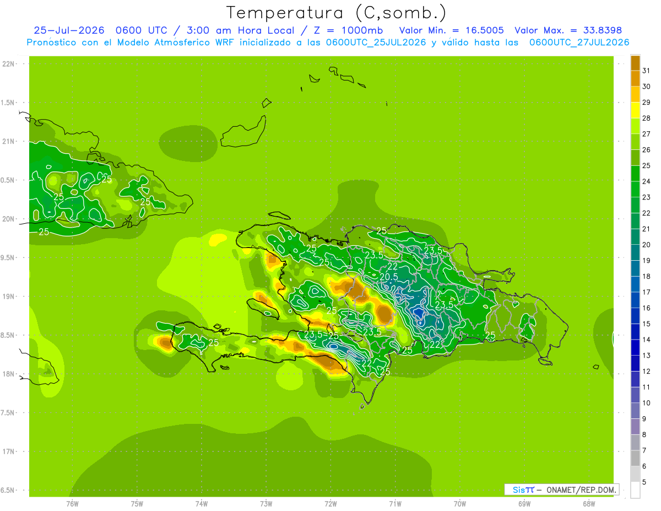Pick the yellow swatch between 28 and 29
661x511 pixels.
coord(635,110)
